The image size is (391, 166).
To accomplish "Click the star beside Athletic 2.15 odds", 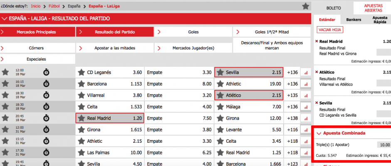I will [81, 141].
